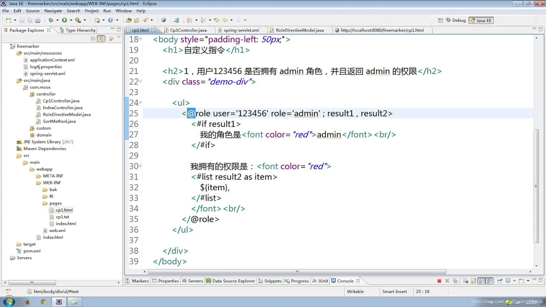Open the Debug dropdown arrow
The image size is (546, 307).
click(x=57, y=20)
